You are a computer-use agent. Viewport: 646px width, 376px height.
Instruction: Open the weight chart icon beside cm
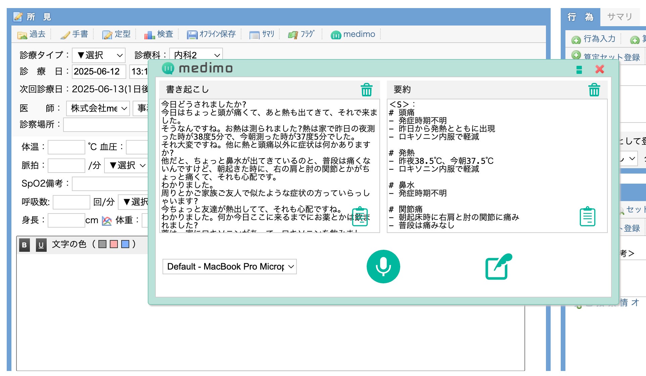click(x=107, y=221)
